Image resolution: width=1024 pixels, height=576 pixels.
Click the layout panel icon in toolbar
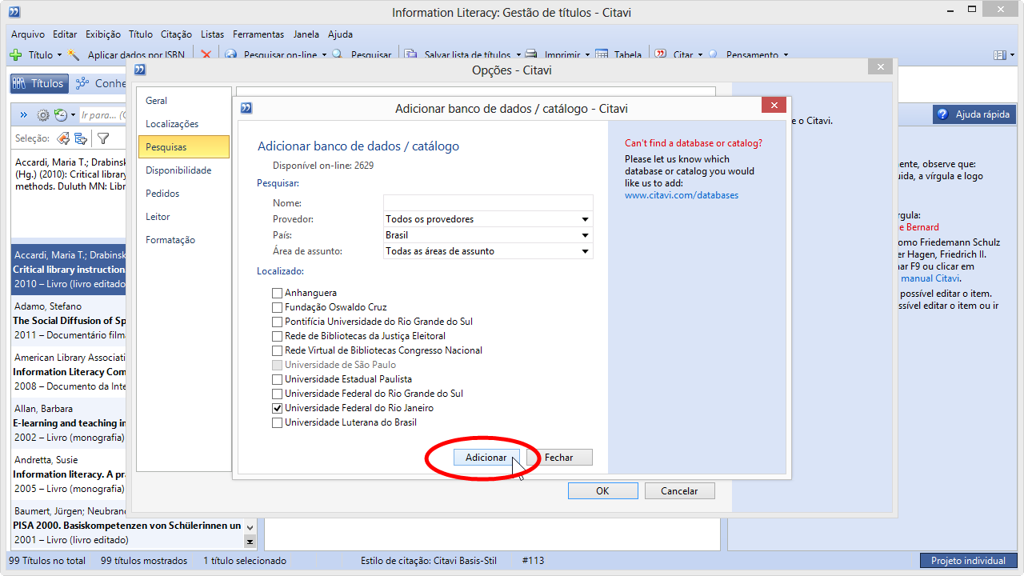[999, 55]
